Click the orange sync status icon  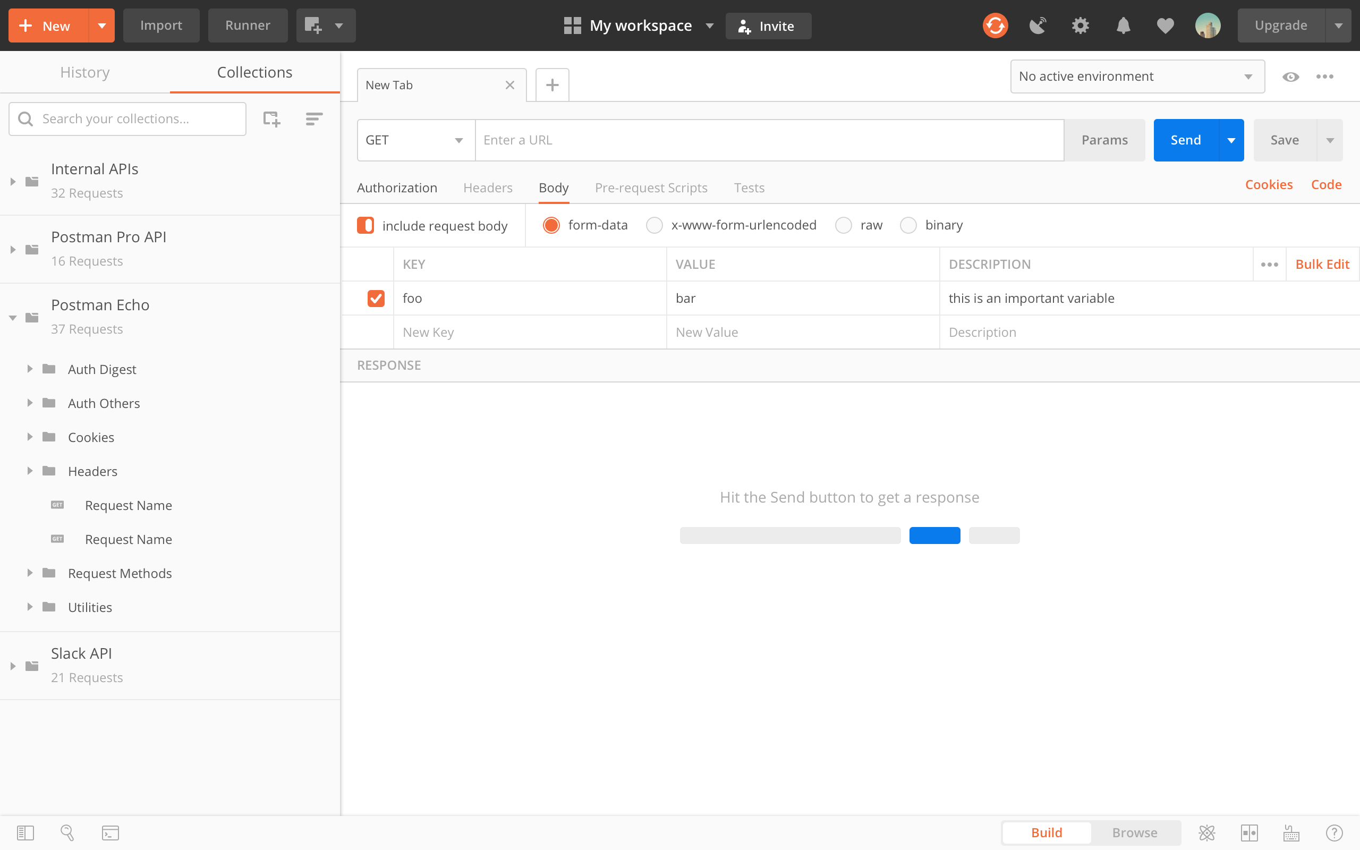tap(994, 26)
